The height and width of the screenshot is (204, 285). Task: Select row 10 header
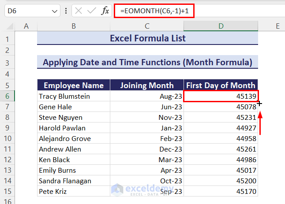pyautogui.click(x=7, y=138)
